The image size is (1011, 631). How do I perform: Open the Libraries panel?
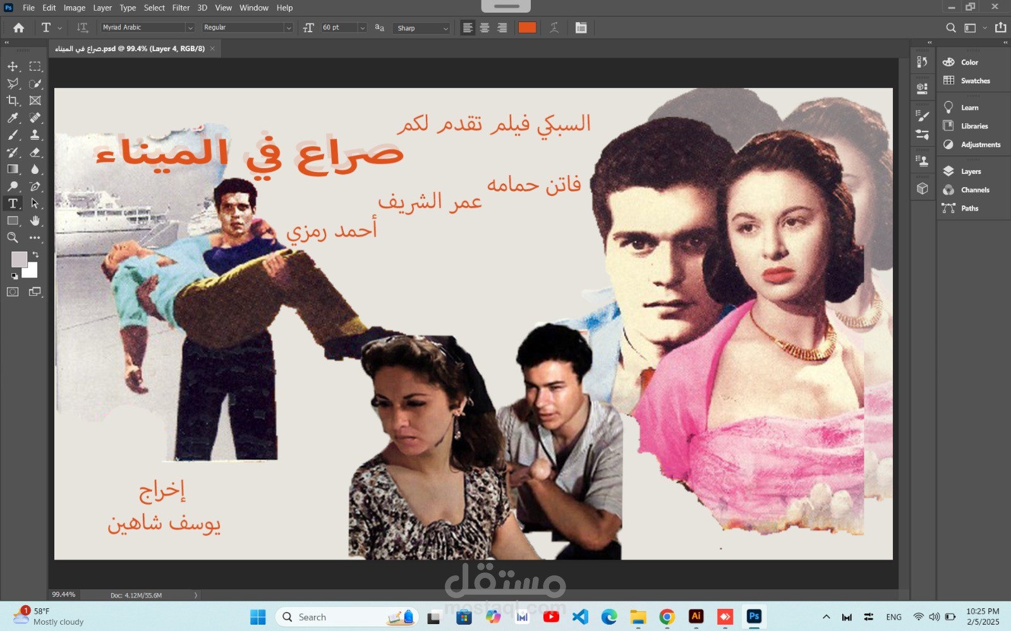point(974,126)
